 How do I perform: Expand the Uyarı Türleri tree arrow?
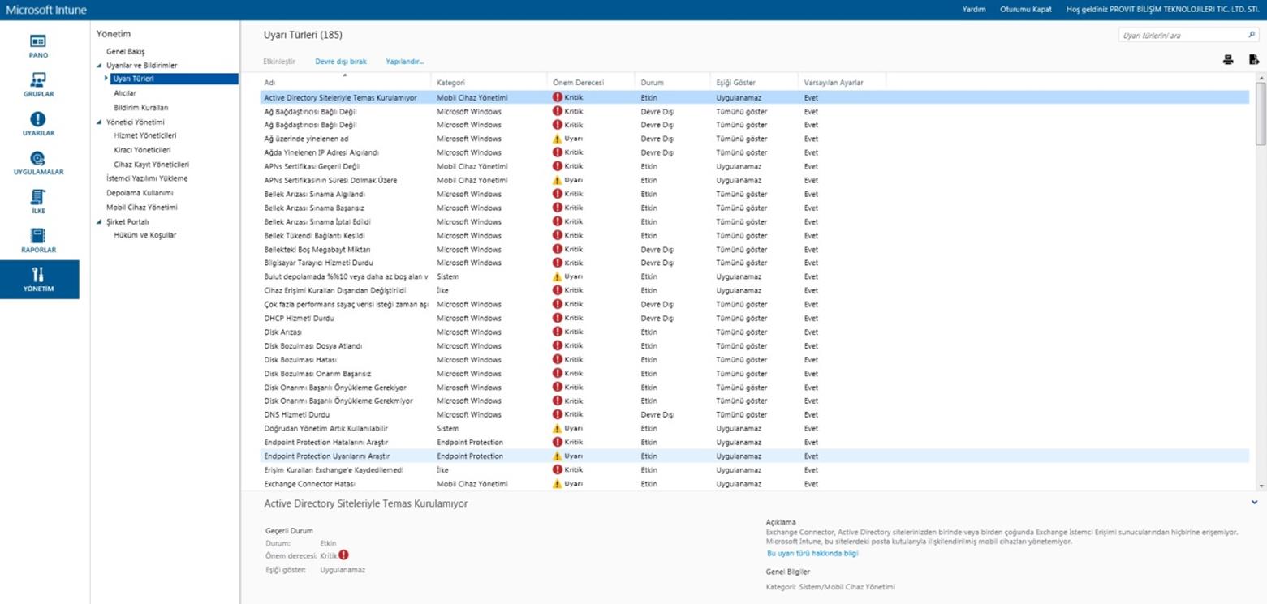[106, 79]
